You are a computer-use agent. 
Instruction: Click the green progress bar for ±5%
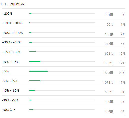pyautogui.click(x=38, y=71)
